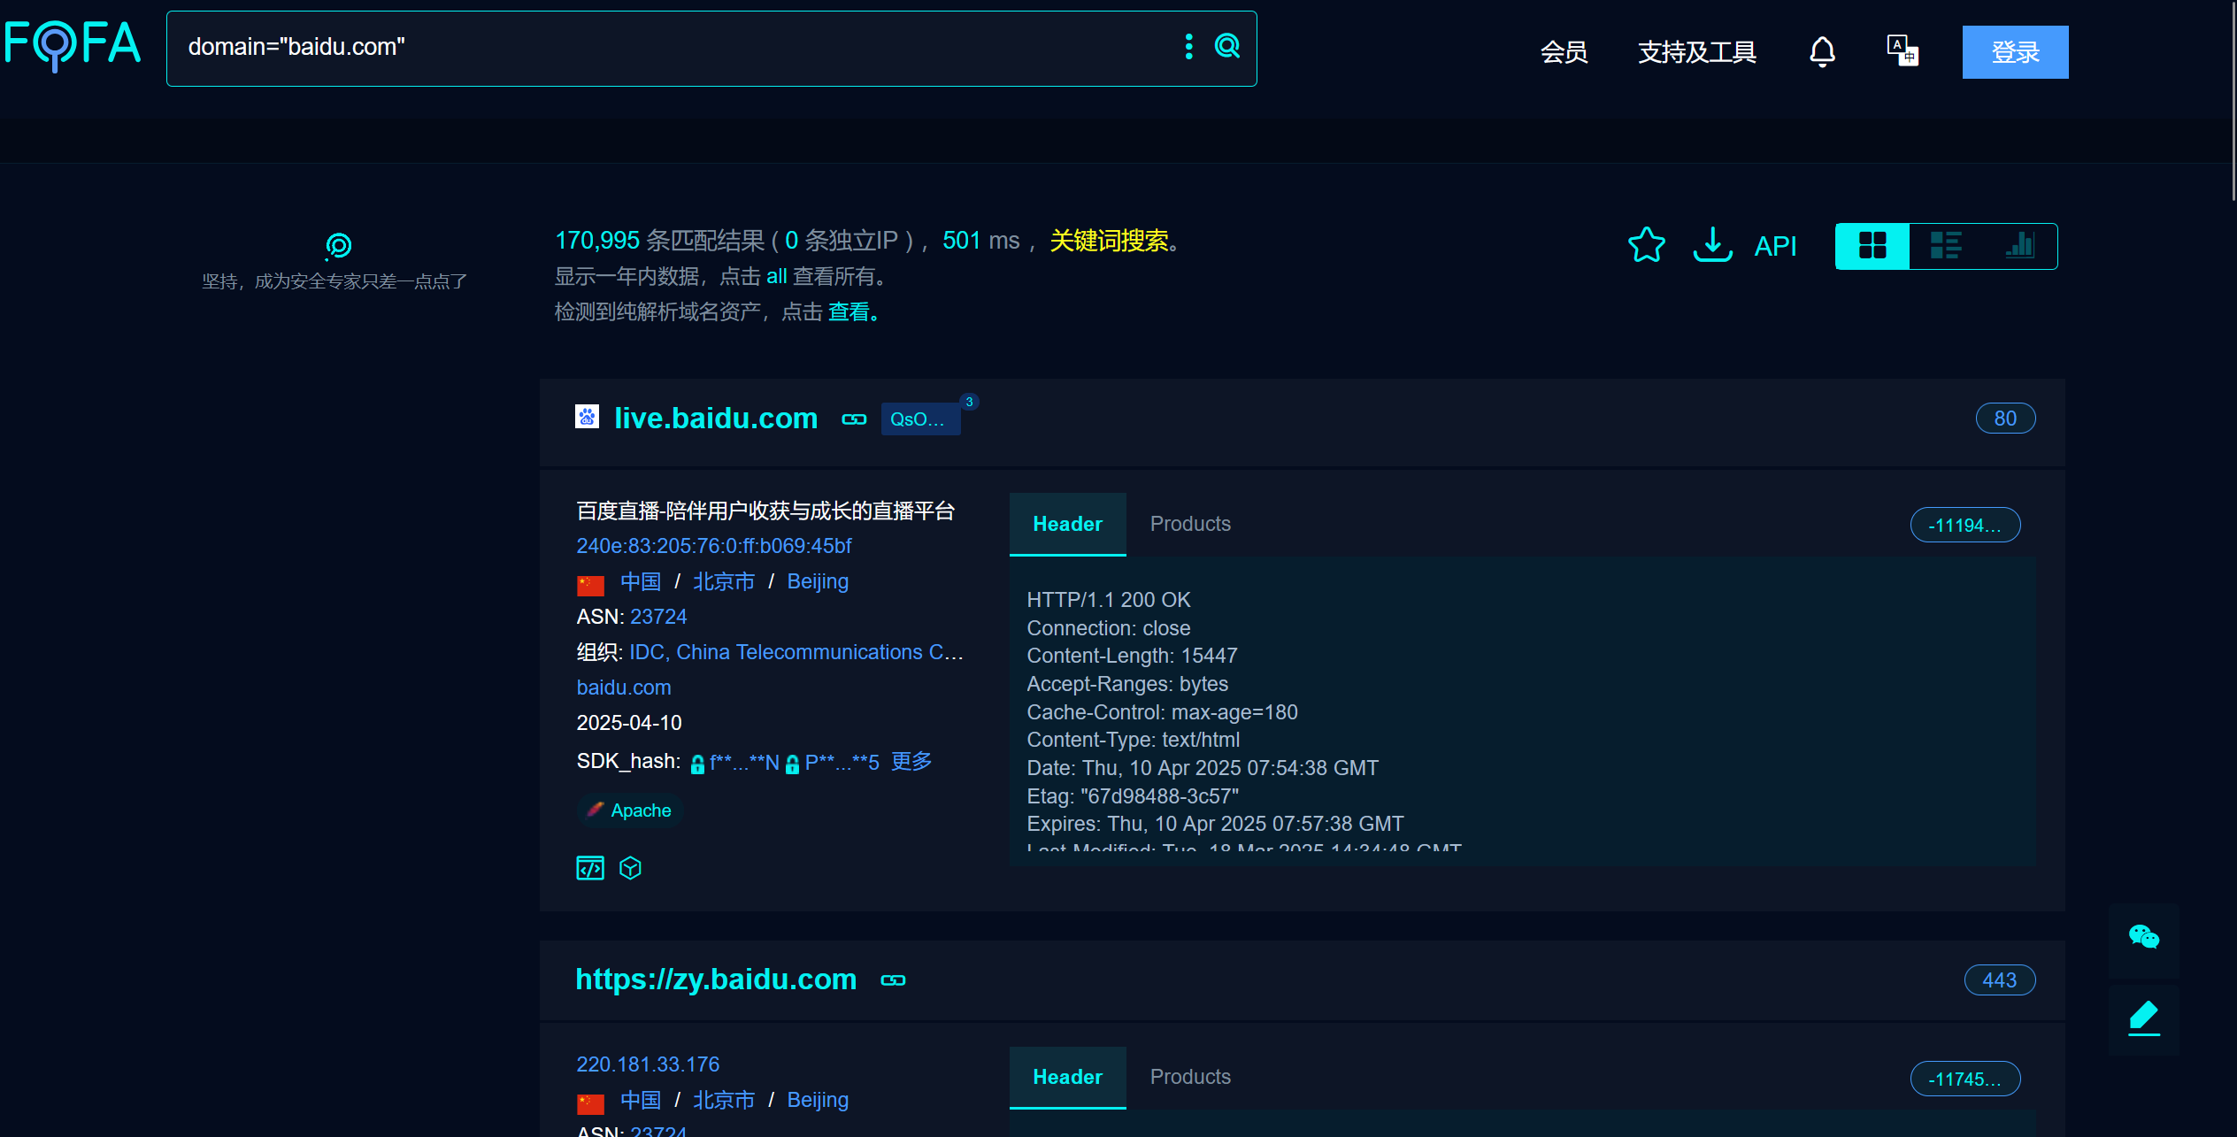Switch to statistics chart view
Image resolution: width=2237 pixels, height=1137 pixels.
tap(2019, 245)
